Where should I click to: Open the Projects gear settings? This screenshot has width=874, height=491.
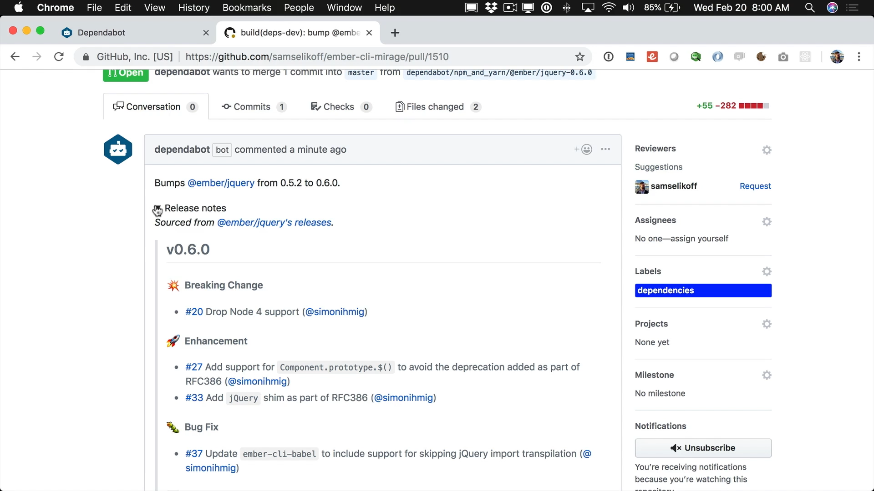767,324
